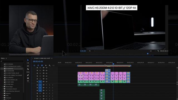The height and width of the screenshot is (100, 178).
Task: Select the Pen tool
Action: [28, 75]
